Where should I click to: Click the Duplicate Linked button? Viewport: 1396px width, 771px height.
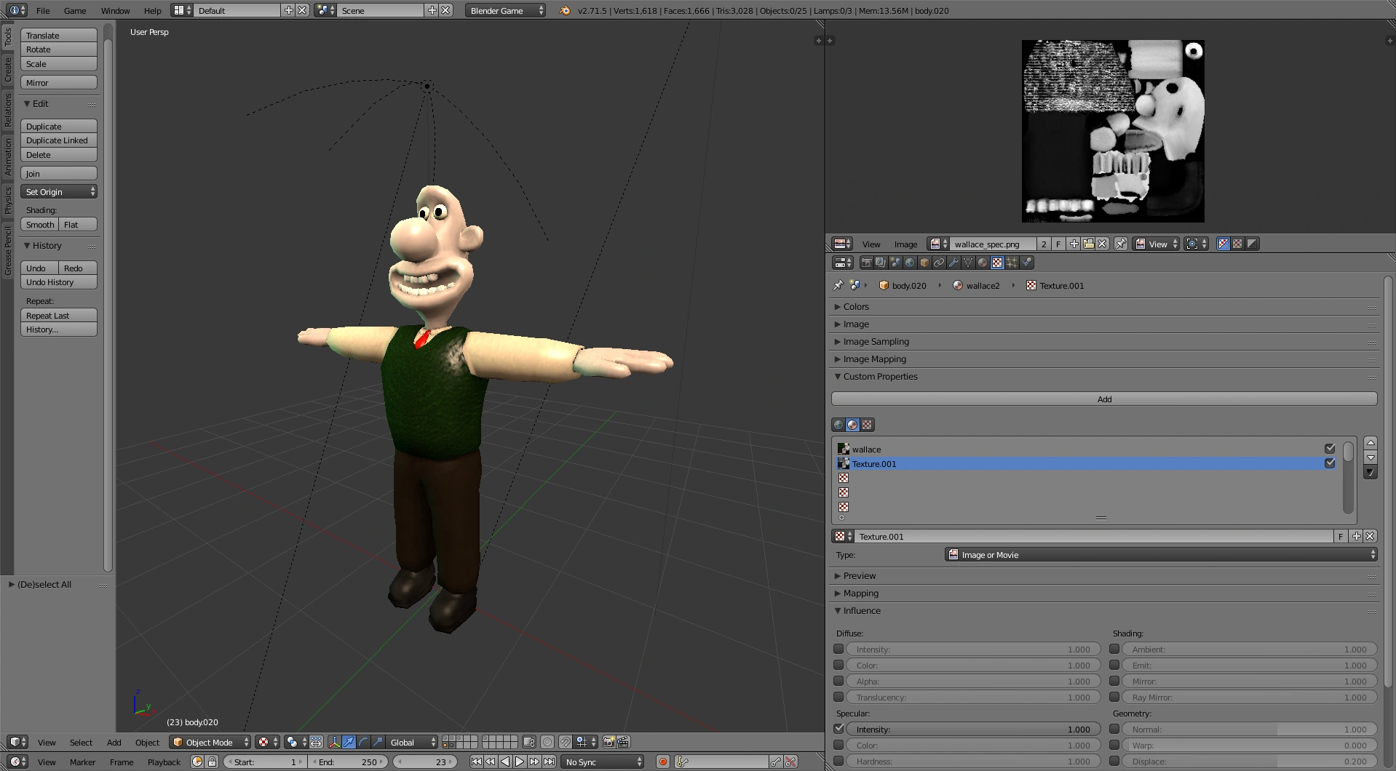click(58, 140)
